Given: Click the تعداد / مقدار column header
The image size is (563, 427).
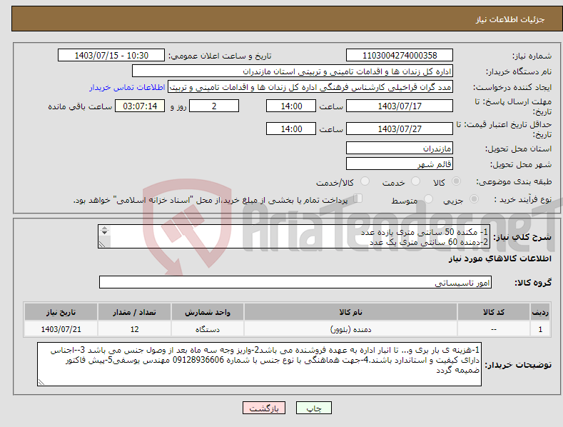Looking at the screenshot, I should [134, 312].
